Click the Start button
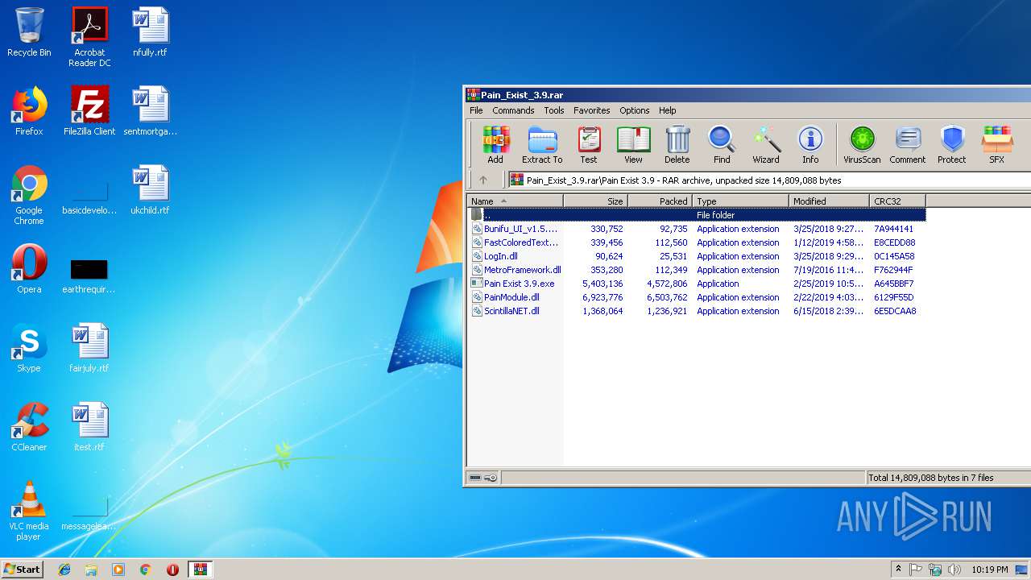The height and width of the screenshot is (580, 1031). [x=23, y=569]
